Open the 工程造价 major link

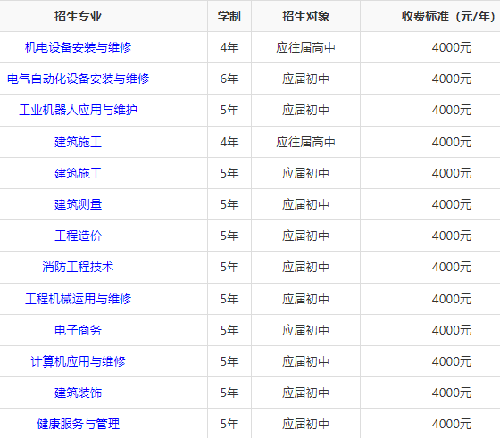click(x=79, y=236)
